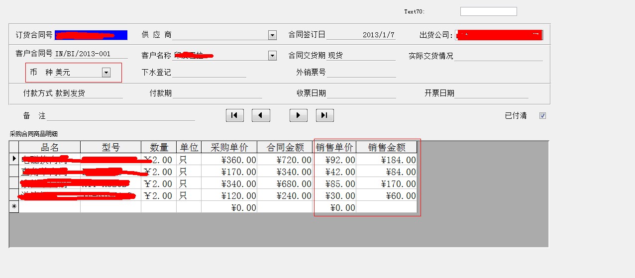Viewport: 635px width, 278px height.
Task: Click the 外销票号 input field
Action: point(361,73)
